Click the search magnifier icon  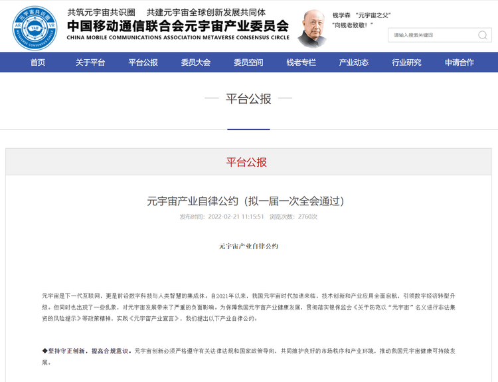(483, 35)
